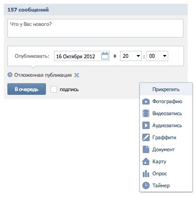Click the house icon for Карту

(x=146, y=161)
